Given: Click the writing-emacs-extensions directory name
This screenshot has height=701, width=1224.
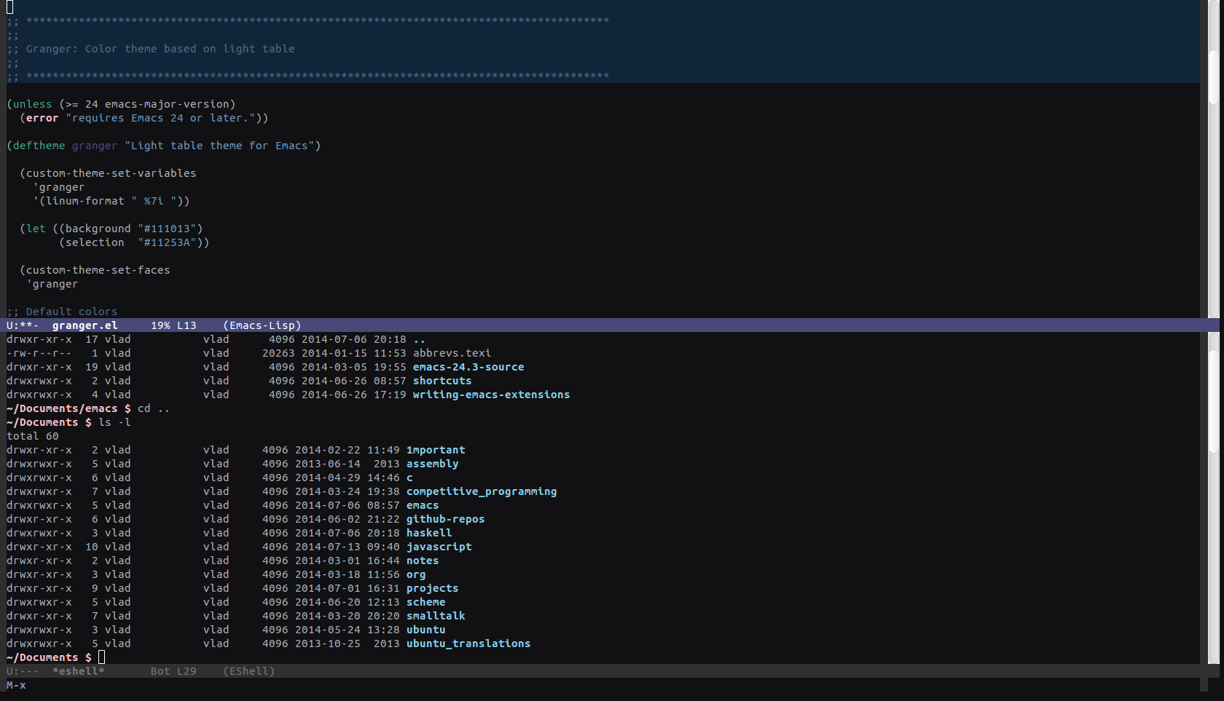Looking at the screenshot, I should point(492,395).
